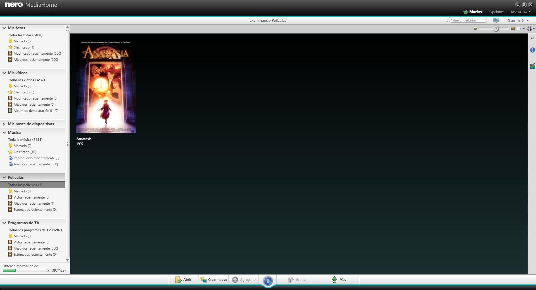Click the Crear nuevo toolbar button

click(x=214, y=280)
